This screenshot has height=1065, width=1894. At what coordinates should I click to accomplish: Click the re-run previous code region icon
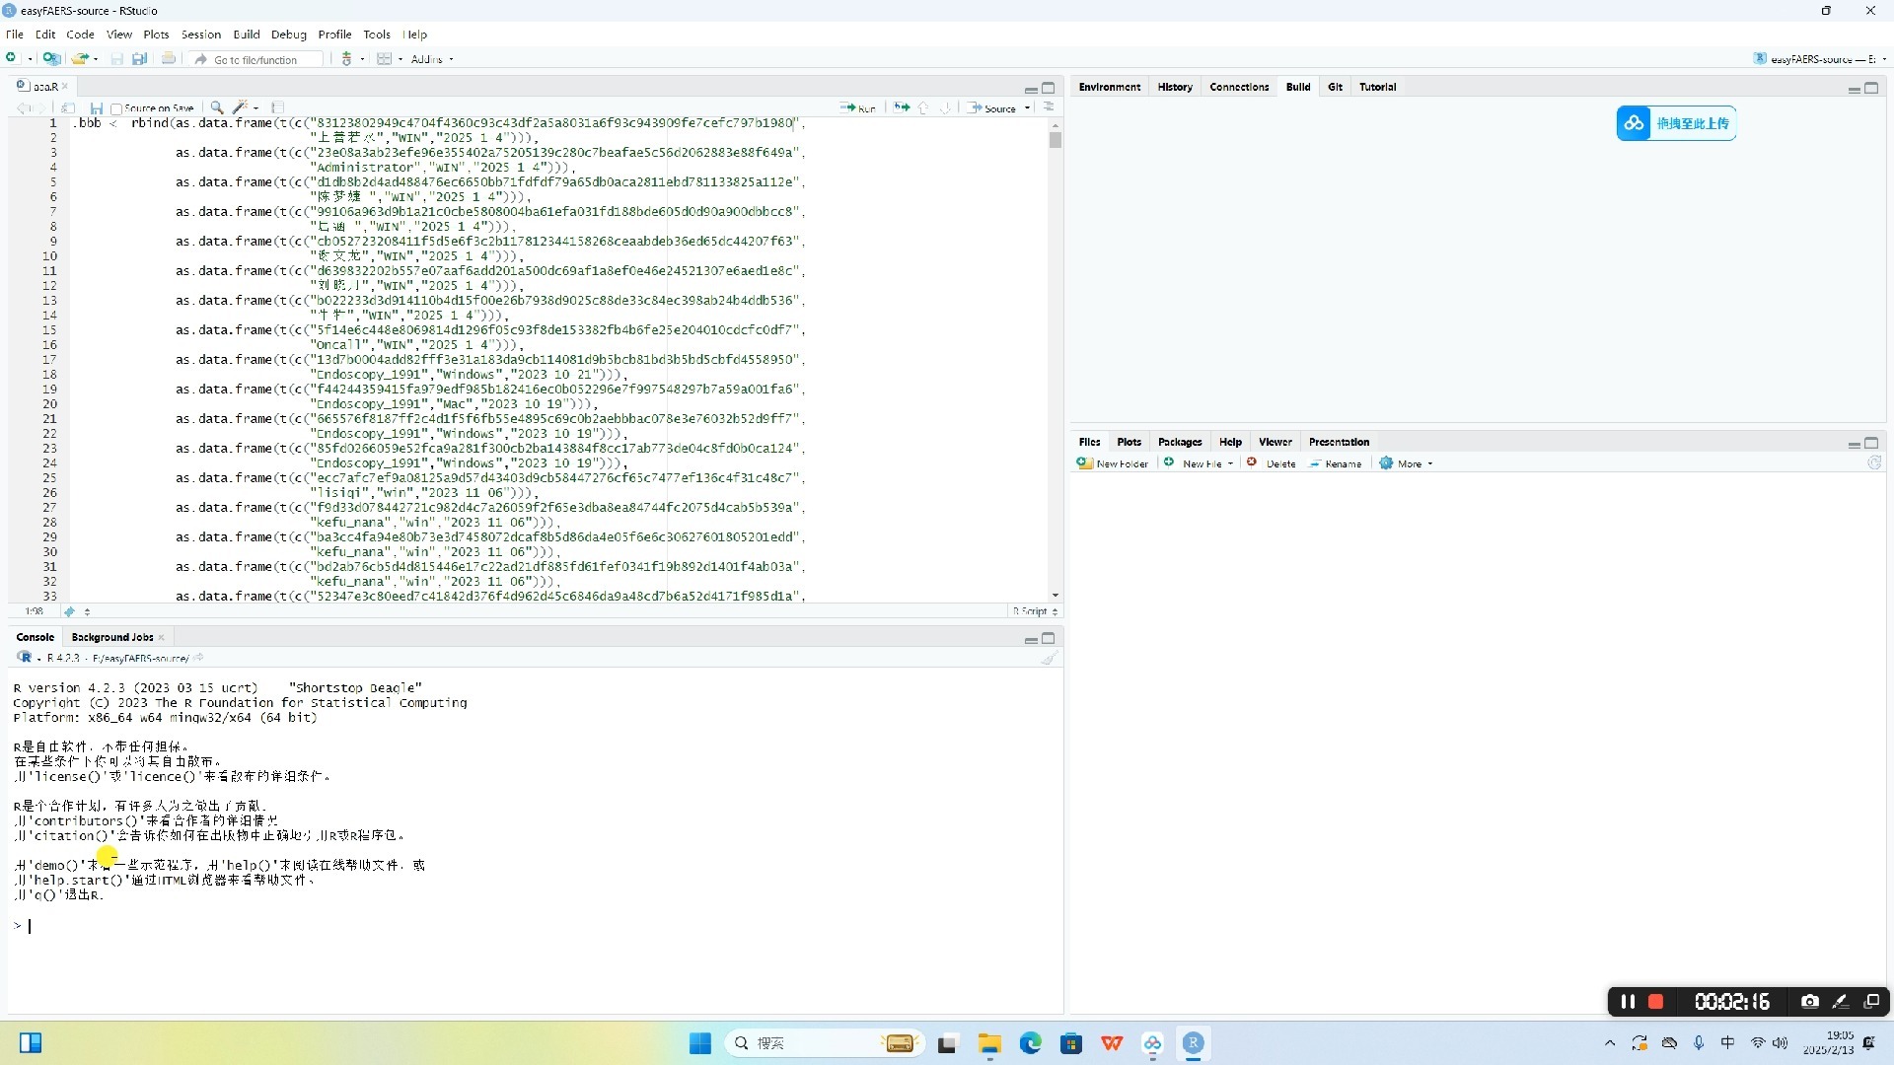point(902,107)
